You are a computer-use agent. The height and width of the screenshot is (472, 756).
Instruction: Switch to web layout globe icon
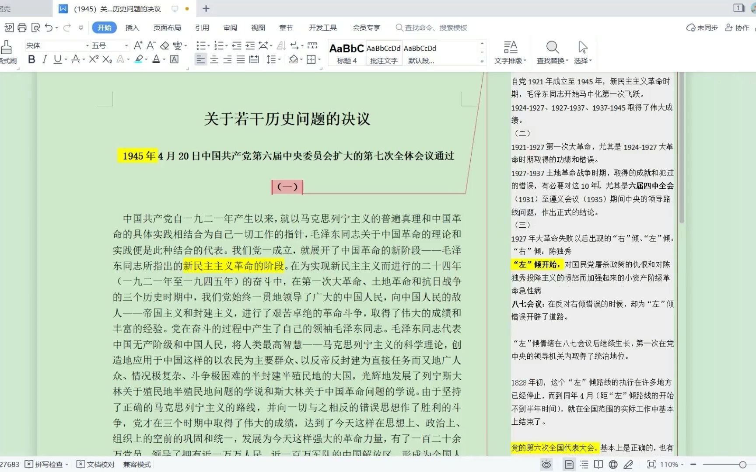[613, 465]
